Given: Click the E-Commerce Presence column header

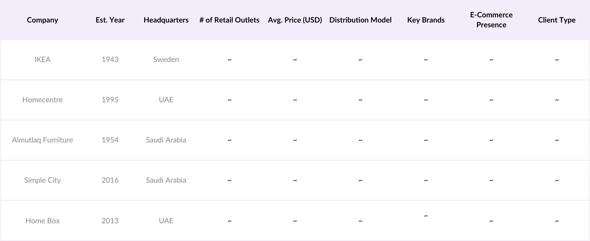Looking at the screenshot, I should click(x=491, y=20).
